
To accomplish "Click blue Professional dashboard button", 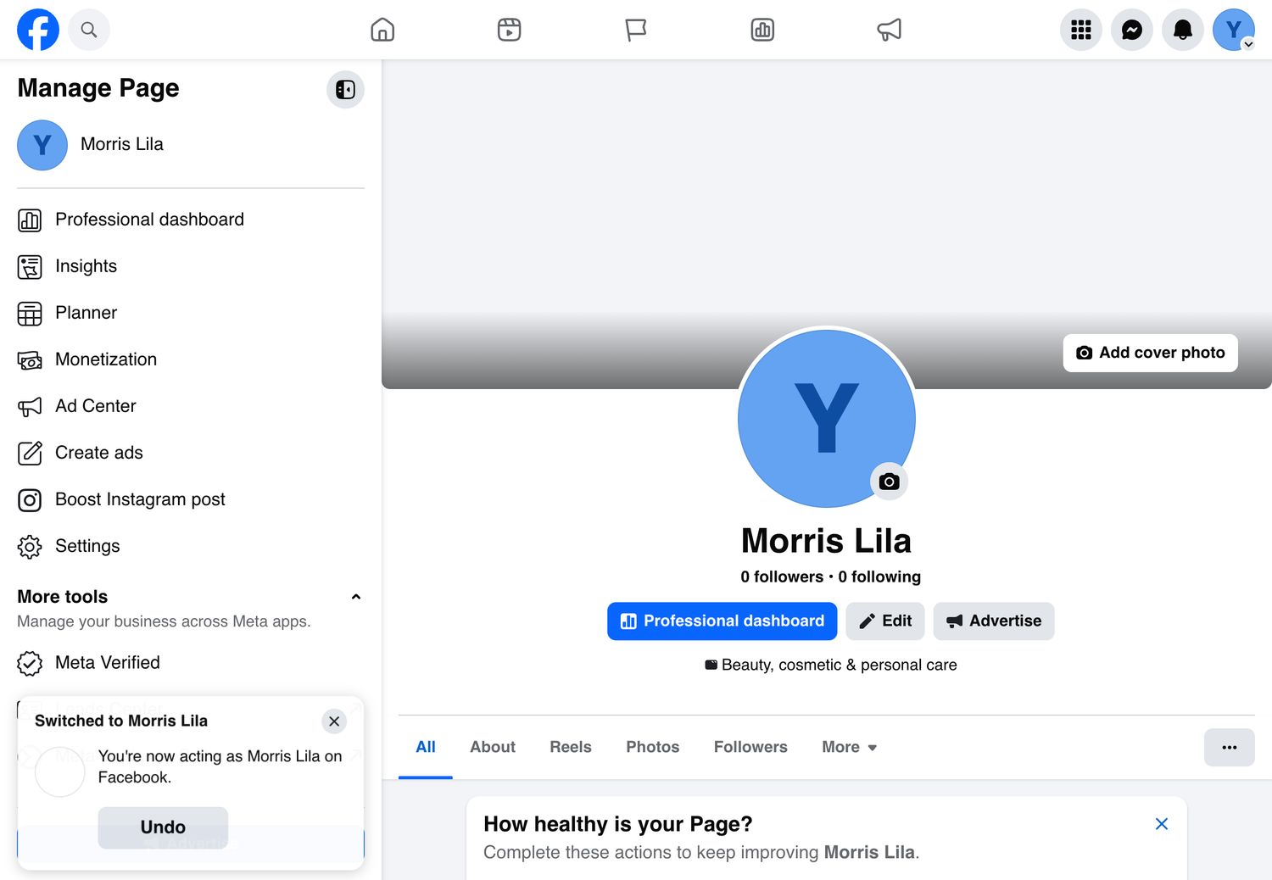I will tap(722, 621).
